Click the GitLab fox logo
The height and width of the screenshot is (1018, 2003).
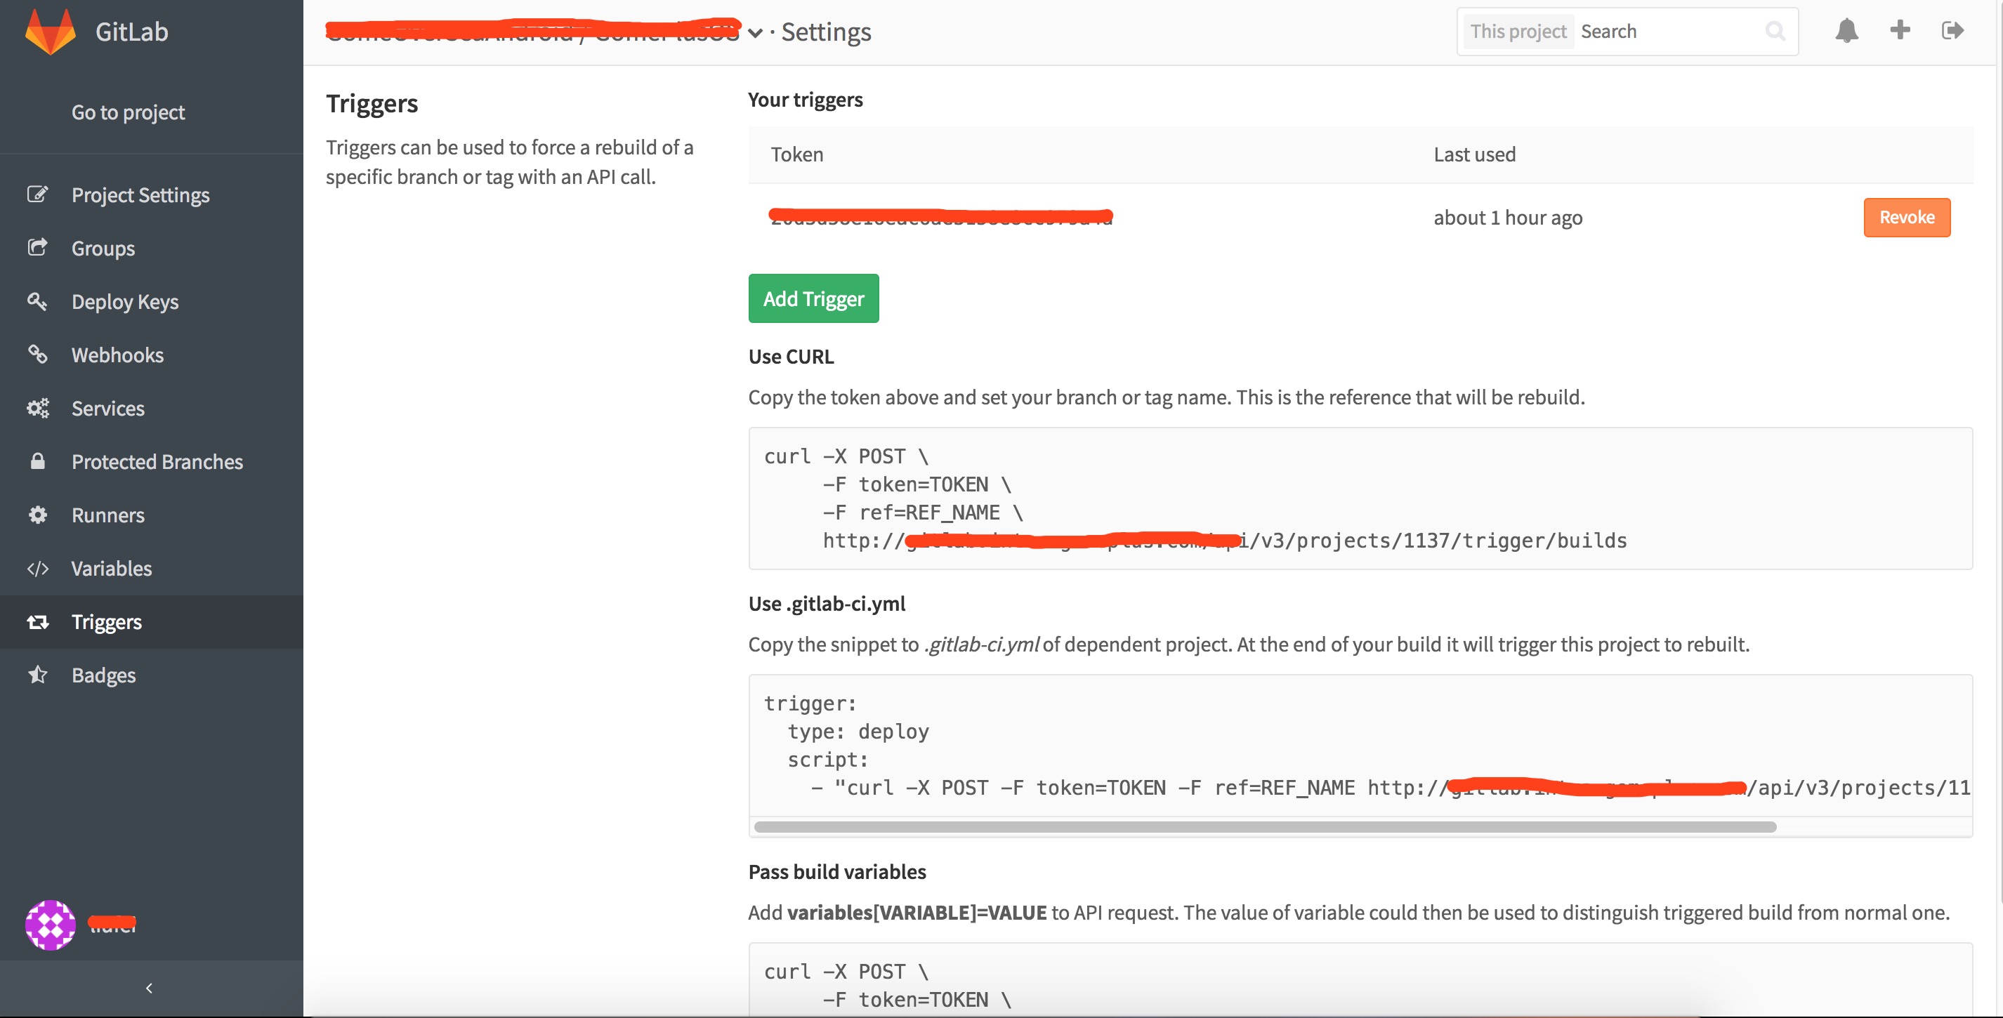[x=50, y=31]
